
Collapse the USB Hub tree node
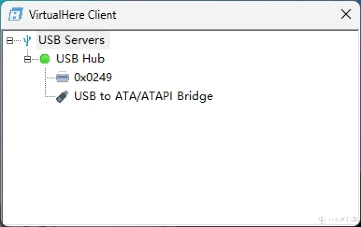tap(27, 59)
